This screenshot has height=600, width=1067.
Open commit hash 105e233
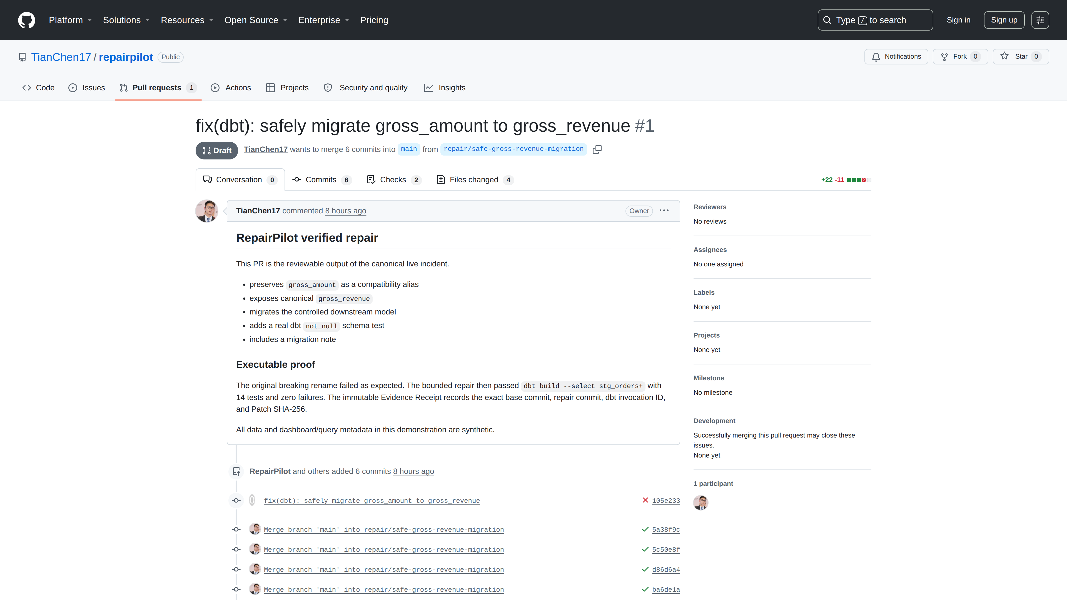click(666, 501)
